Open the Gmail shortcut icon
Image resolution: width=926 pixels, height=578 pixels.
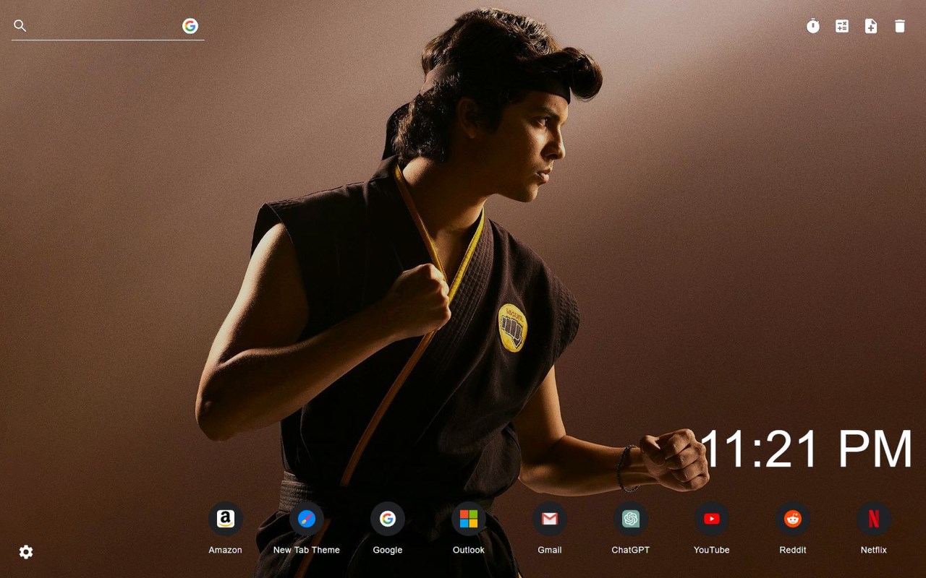point(550,519)
